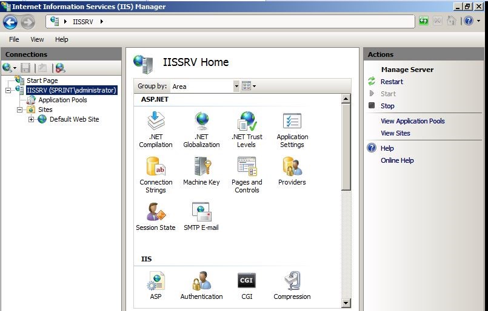
Task: Click the Stop loading toolbar icon
Action: [437, 21]
